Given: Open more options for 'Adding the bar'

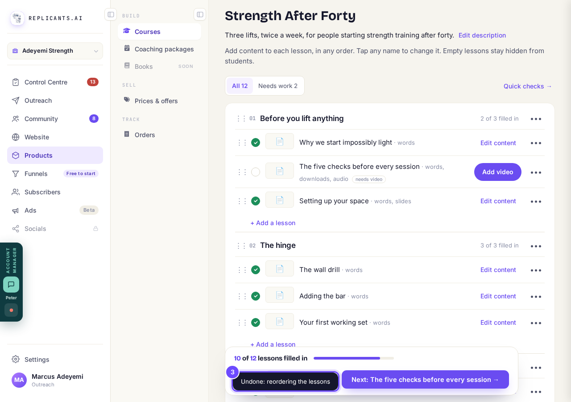Looking at the screenshot, I should [x=536, y=296].
